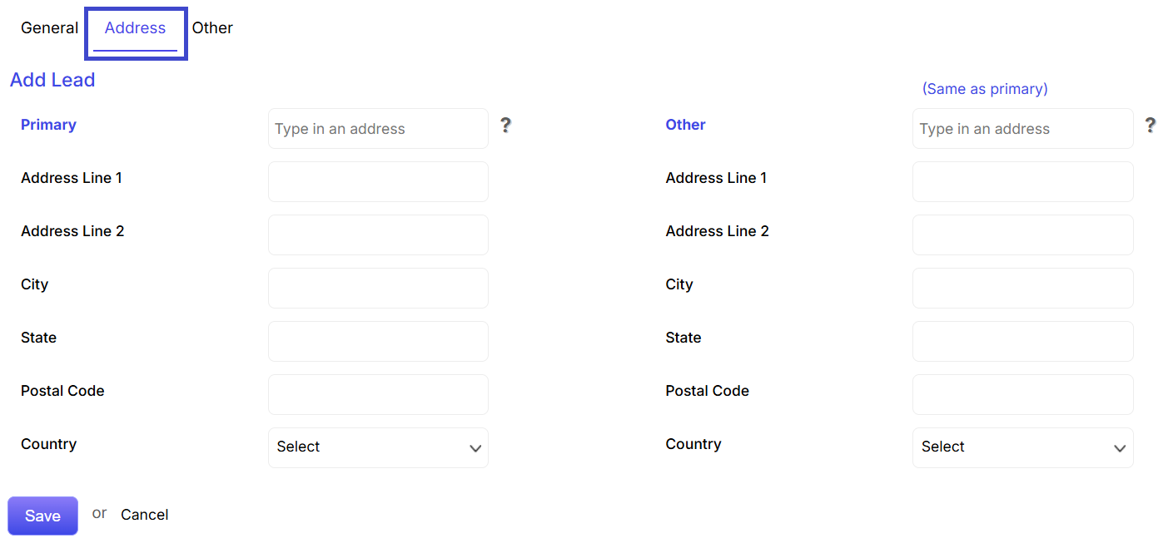Open the Other Country dropdown
This screenshot has width=1168, height=548.
1022,447
